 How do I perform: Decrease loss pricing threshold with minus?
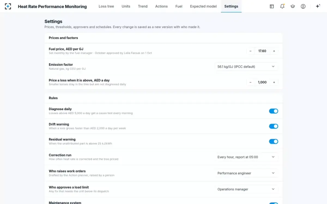(250, 82)
